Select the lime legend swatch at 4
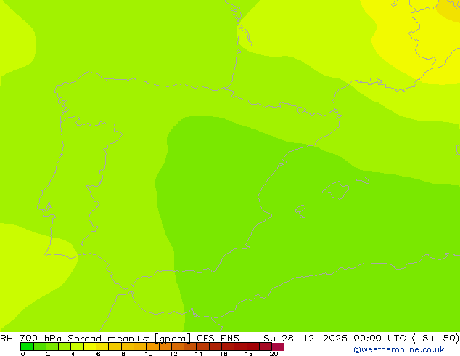The width and height of the screenshot is (460, 356). tap(77, 347)
